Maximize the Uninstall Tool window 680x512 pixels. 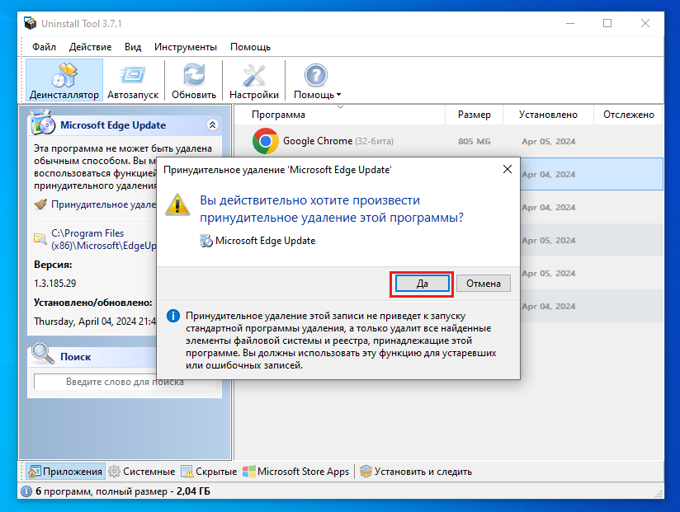pos(607,23)
